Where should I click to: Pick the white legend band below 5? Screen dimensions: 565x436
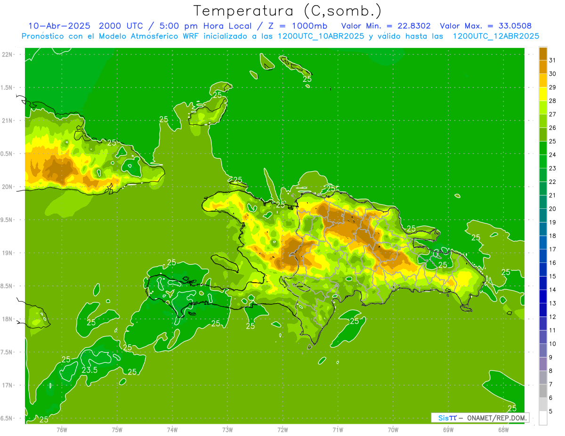(543, 418)
